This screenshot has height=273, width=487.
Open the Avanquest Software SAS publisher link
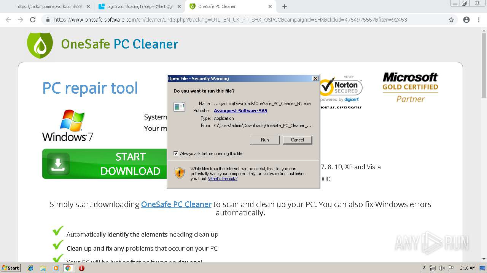240,111
